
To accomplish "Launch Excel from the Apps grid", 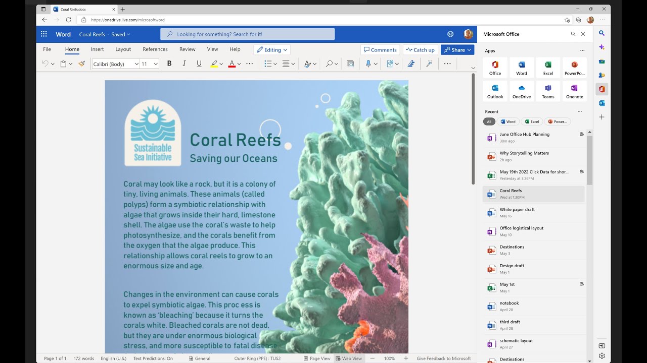I will tap(548, 68).
